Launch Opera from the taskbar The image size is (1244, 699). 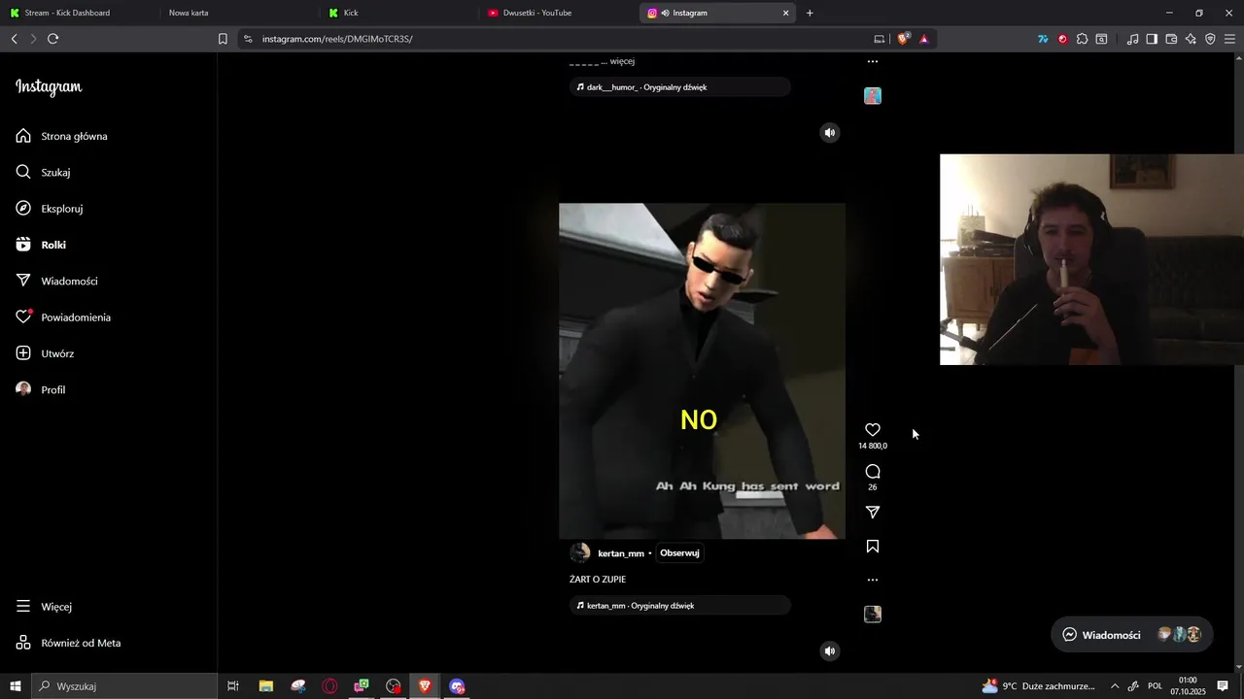329,686
